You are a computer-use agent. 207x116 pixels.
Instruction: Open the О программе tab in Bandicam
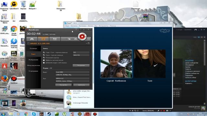click(33, 71)
